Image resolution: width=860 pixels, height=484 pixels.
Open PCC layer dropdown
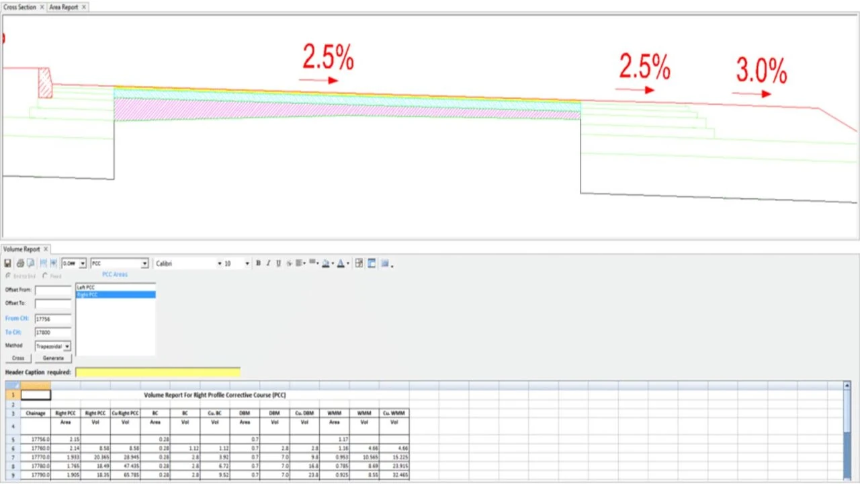pos(144,264)
